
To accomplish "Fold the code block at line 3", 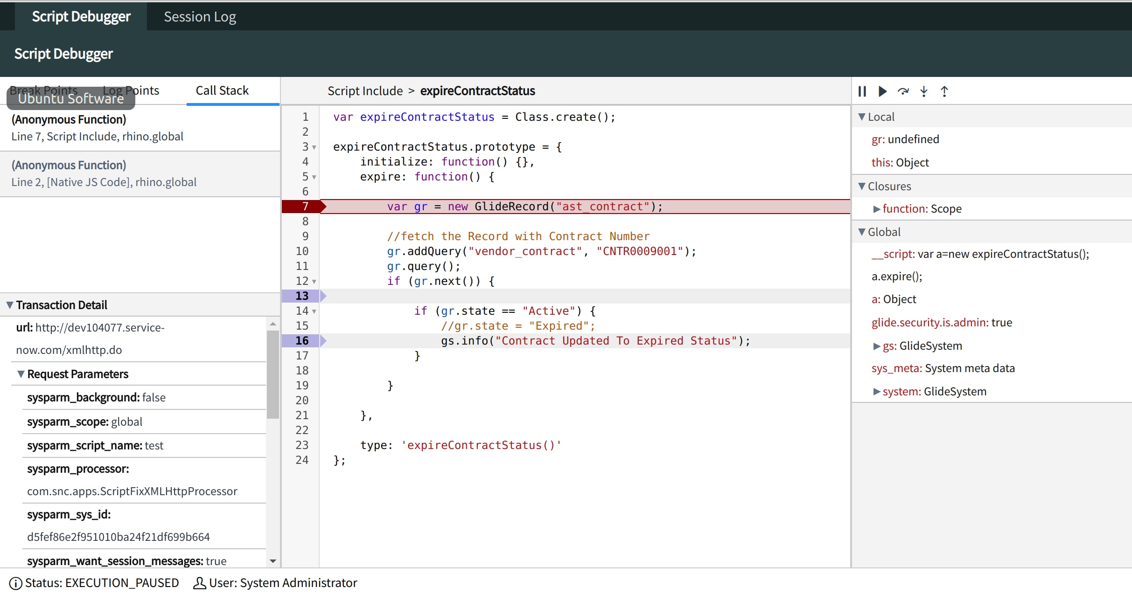I will tap(314, 146).
